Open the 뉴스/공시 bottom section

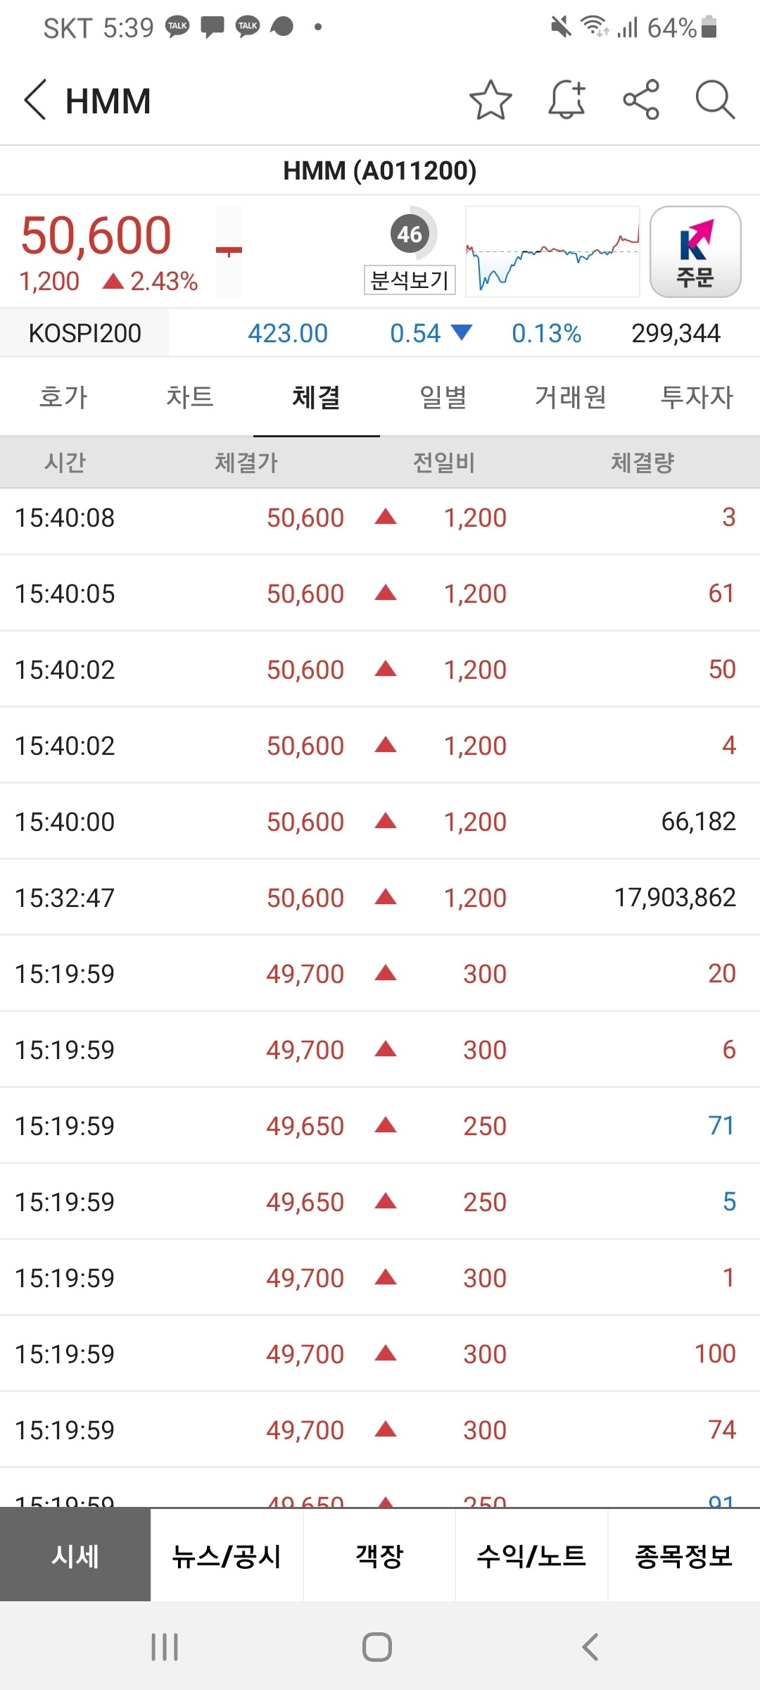[x=227, y=1556]
